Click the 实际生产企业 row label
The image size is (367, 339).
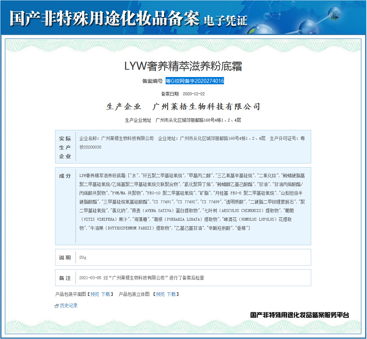point(65,147)
